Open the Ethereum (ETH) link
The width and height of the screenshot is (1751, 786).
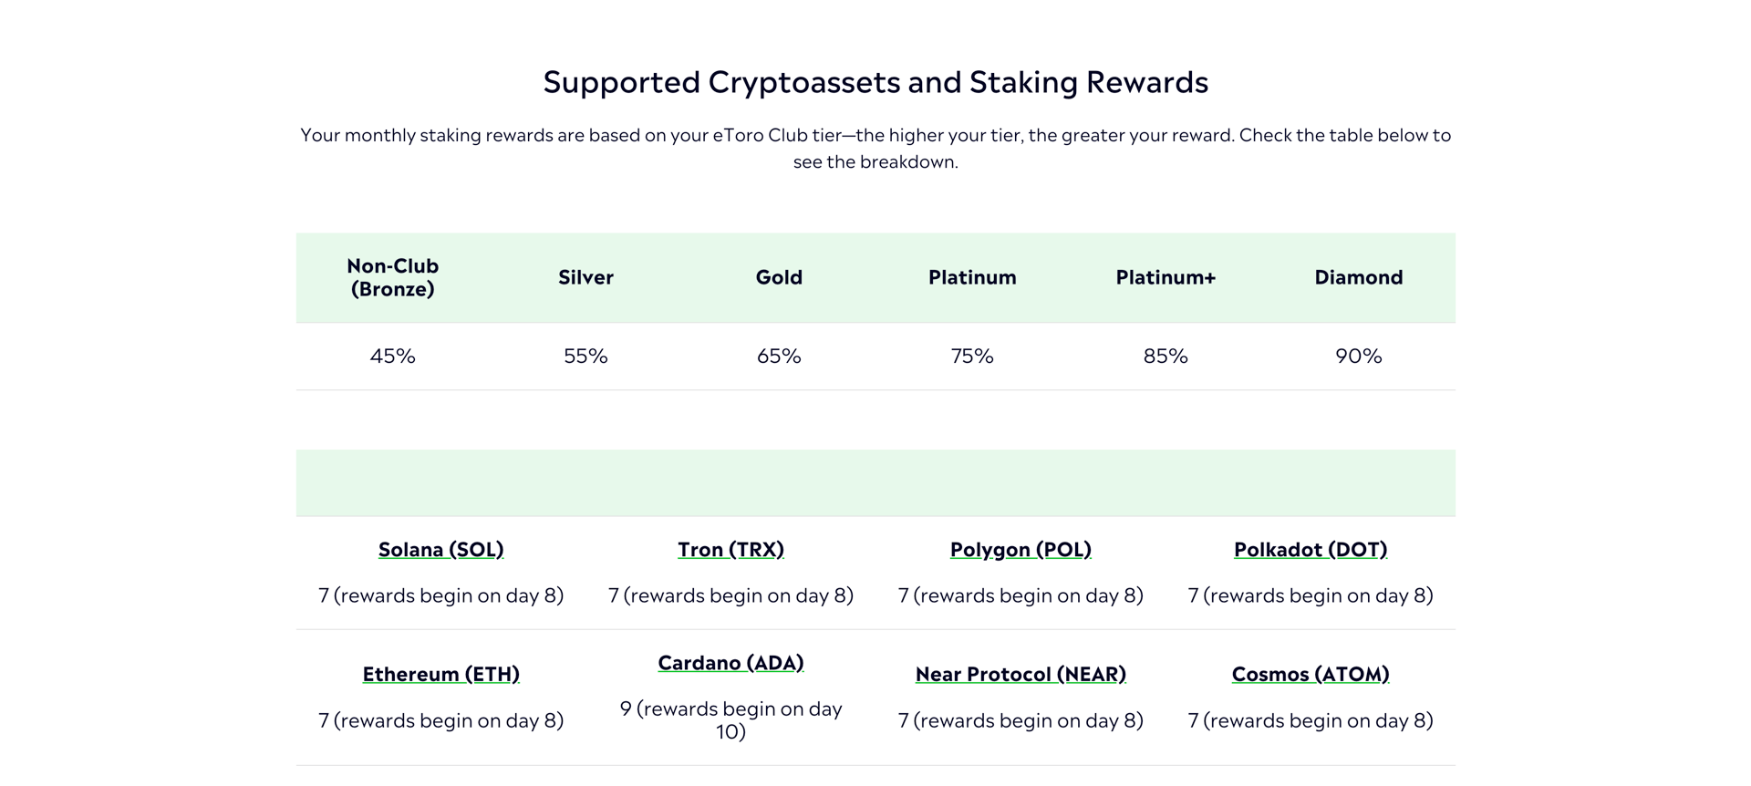440,675
